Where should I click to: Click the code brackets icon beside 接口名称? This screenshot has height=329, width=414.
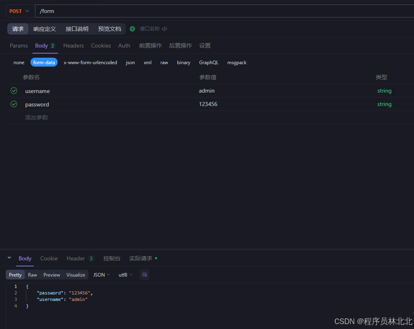pyautogui.click(x=164, y=29)
